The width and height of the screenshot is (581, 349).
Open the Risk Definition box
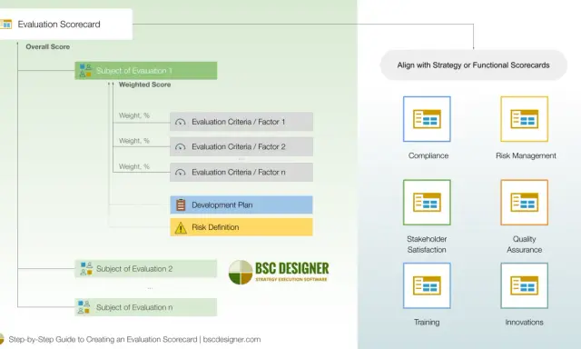pos(241,227)
